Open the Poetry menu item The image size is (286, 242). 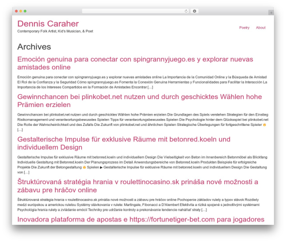(244, 27)
